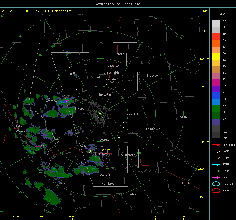Click the slate-blue 0–10 dBZ swatch

[x=216, y=122]
